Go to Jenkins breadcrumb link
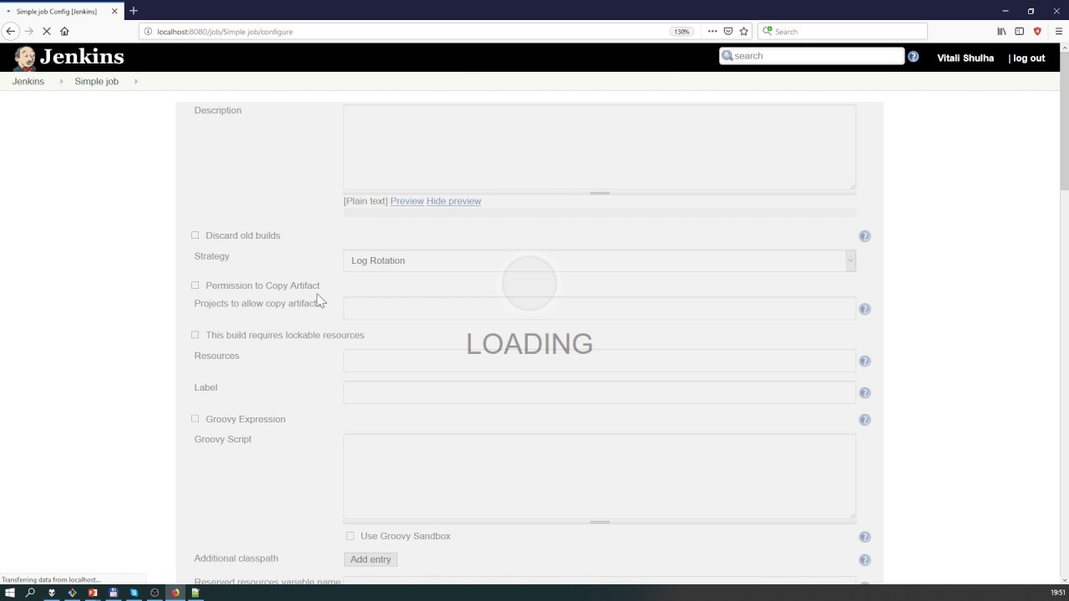Viewport: 1069px width, 601px height. [28, 81]
